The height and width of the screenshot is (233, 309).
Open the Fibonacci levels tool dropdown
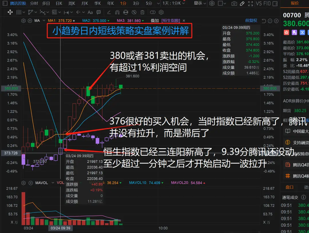pos(56,12)
